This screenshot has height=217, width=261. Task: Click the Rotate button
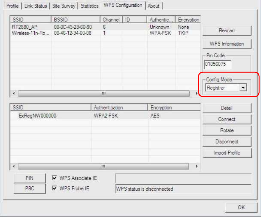point(227,130)
